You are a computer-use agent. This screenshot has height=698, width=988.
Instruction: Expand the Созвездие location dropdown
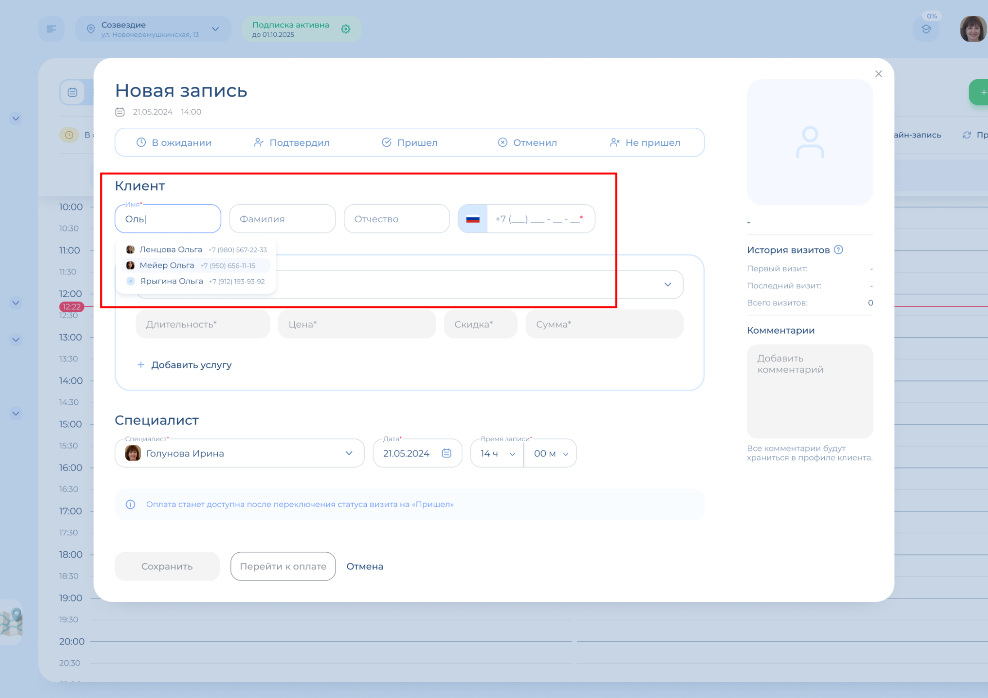click(216, 29)
